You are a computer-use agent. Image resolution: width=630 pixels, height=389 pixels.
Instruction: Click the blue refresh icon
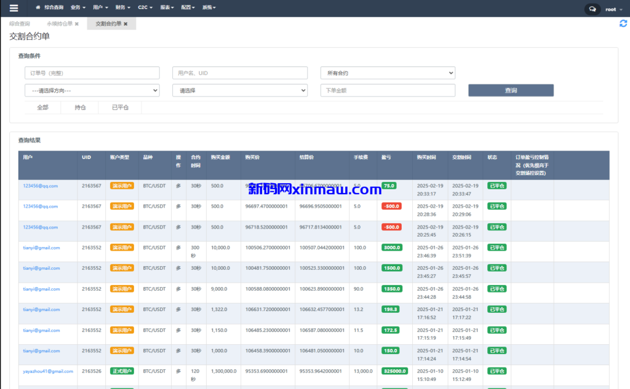click(x=623, y=23)
